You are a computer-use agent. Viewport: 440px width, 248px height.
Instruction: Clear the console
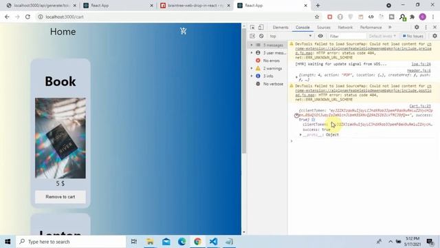[x=261, y=36]
